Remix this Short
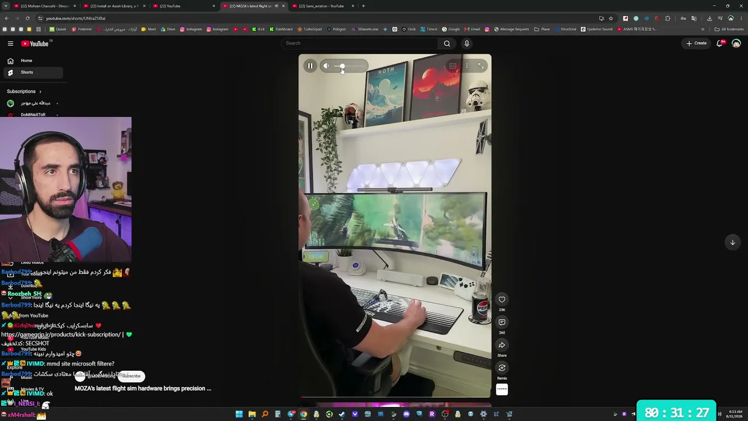 (x=502, y=368)
